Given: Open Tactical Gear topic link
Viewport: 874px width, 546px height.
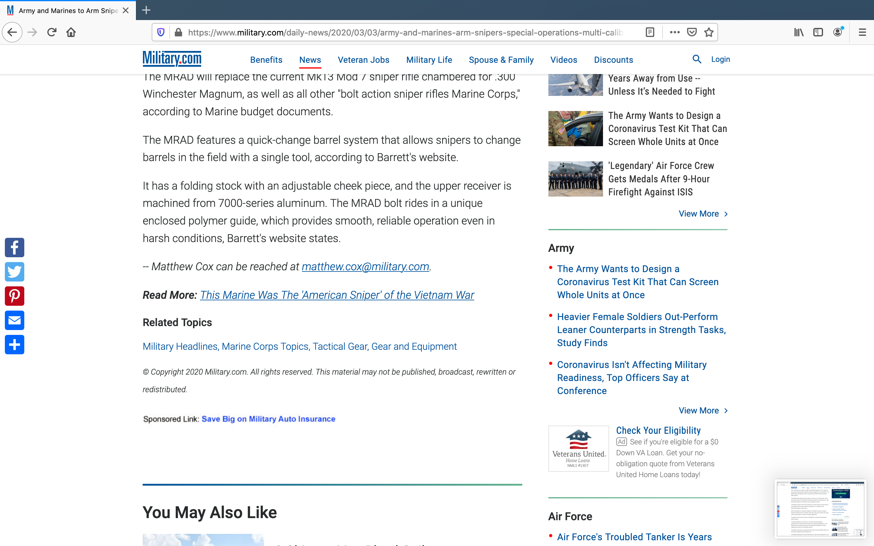Looking at the screenshot, I should pos(340,346).
